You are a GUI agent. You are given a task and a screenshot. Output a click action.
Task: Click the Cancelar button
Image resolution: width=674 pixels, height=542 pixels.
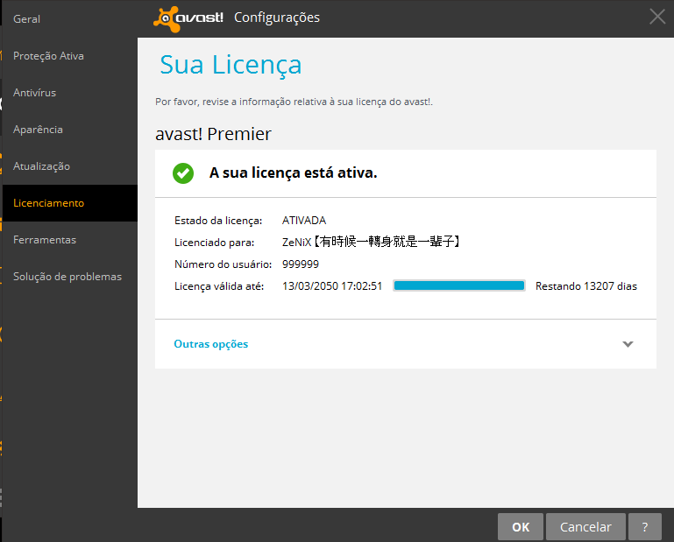click(x=585, y=526)
